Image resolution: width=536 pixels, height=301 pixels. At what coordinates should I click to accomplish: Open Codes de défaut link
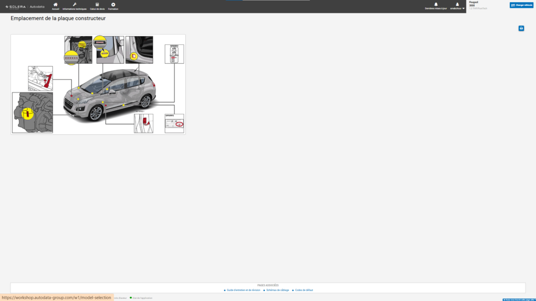pyautogui.click(x=304, y=290)
